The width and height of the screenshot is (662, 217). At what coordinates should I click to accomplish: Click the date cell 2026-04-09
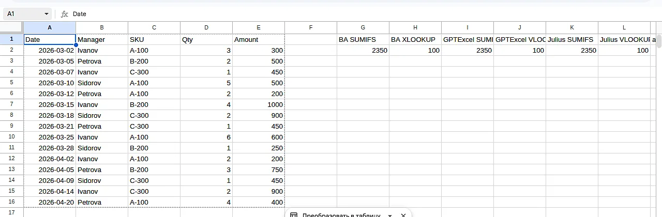click(x=50, y=180)
